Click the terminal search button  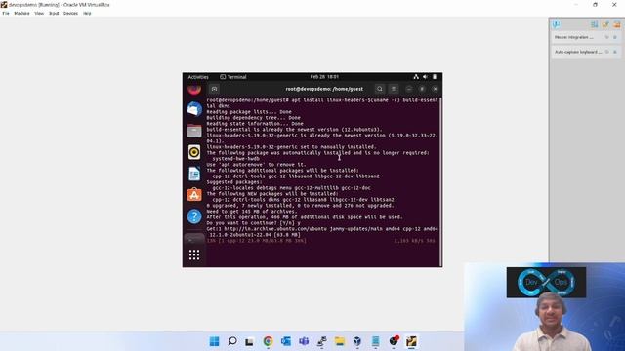click(x=380, y=89)
